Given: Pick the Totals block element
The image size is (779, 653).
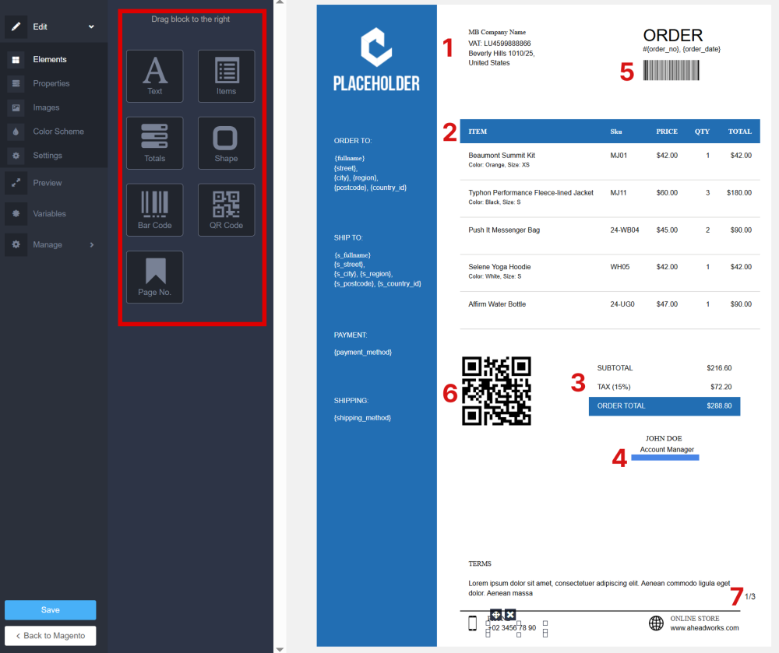Looking at the screenshot, I should (154, 143).
